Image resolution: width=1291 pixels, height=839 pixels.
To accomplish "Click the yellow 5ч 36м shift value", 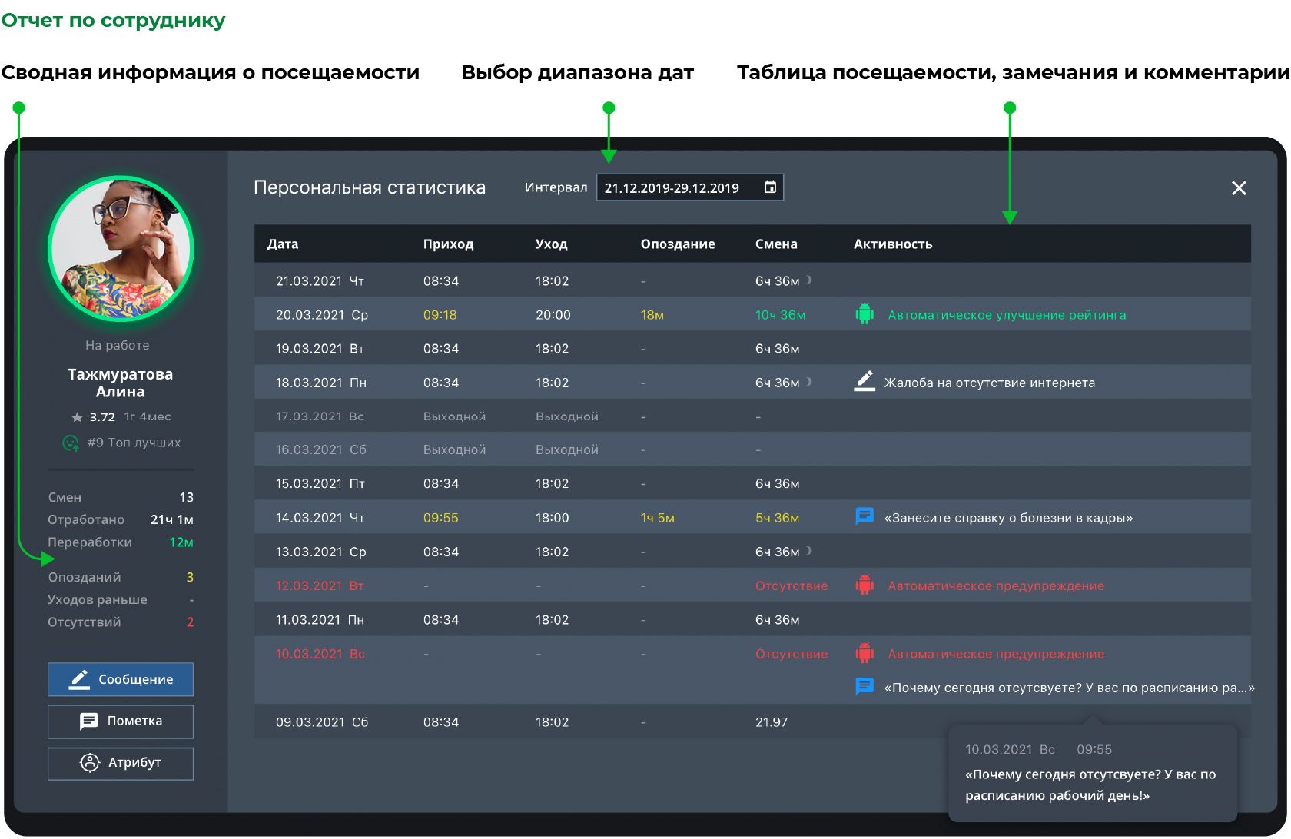I will pos(777,518).
